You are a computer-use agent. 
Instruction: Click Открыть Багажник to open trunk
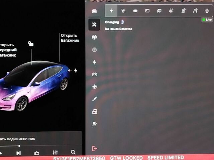click(70, 38)
